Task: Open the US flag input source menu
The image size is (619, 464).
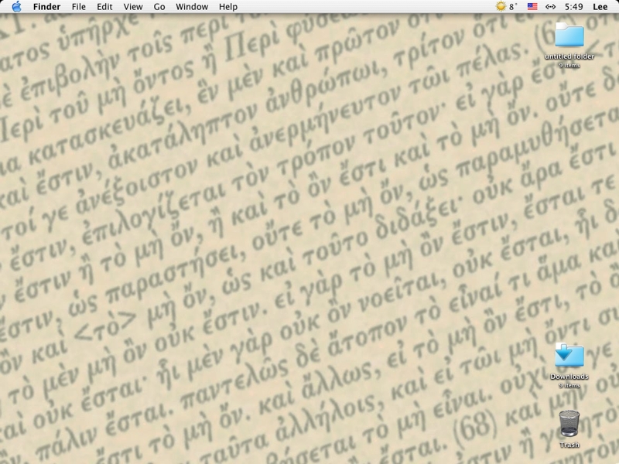Action: [532, 7]
